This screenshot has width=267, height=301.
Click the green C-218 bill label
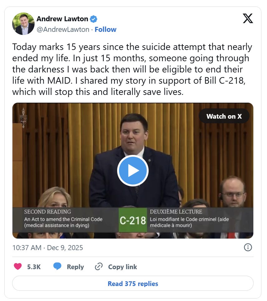pyautogui.click(x=133, y=220)
